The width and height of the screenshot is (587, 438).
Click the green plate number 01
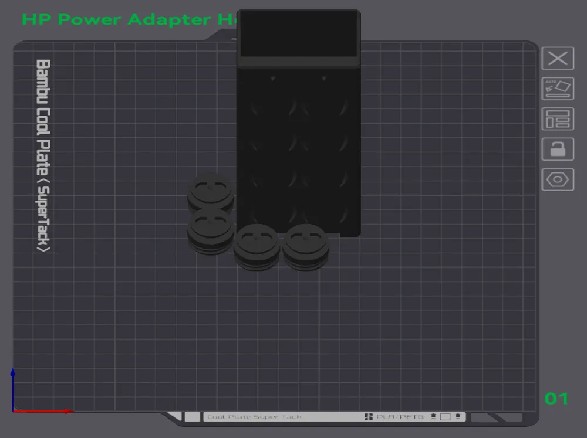pyautogui.click(x=556, y=399)
